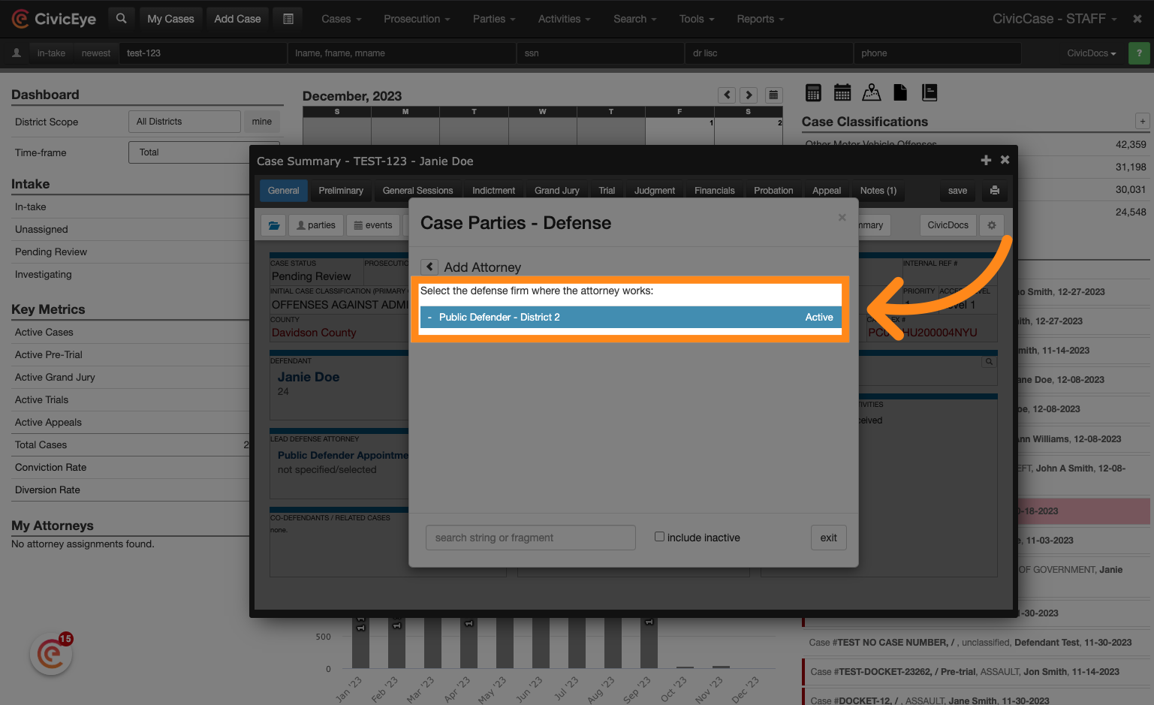Click the CivicEye logo
The height and width of the screenshot is (705, 1154).
pos(54,19)
